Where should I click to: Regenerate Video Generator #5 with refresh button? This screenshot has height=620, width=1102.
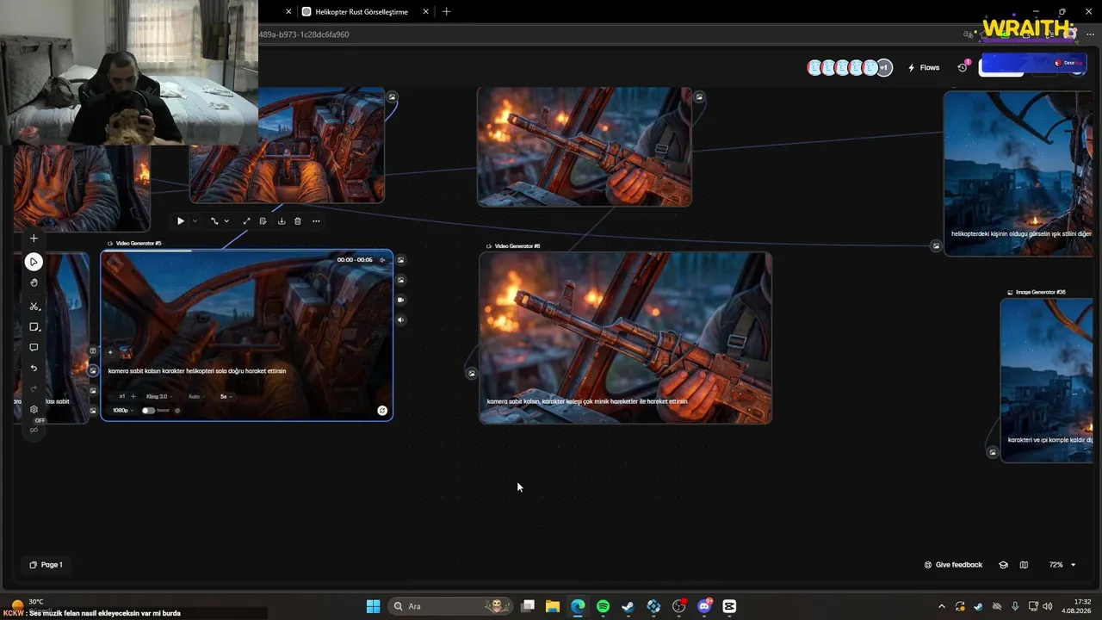pyautogui.click(x=382, y=411)
